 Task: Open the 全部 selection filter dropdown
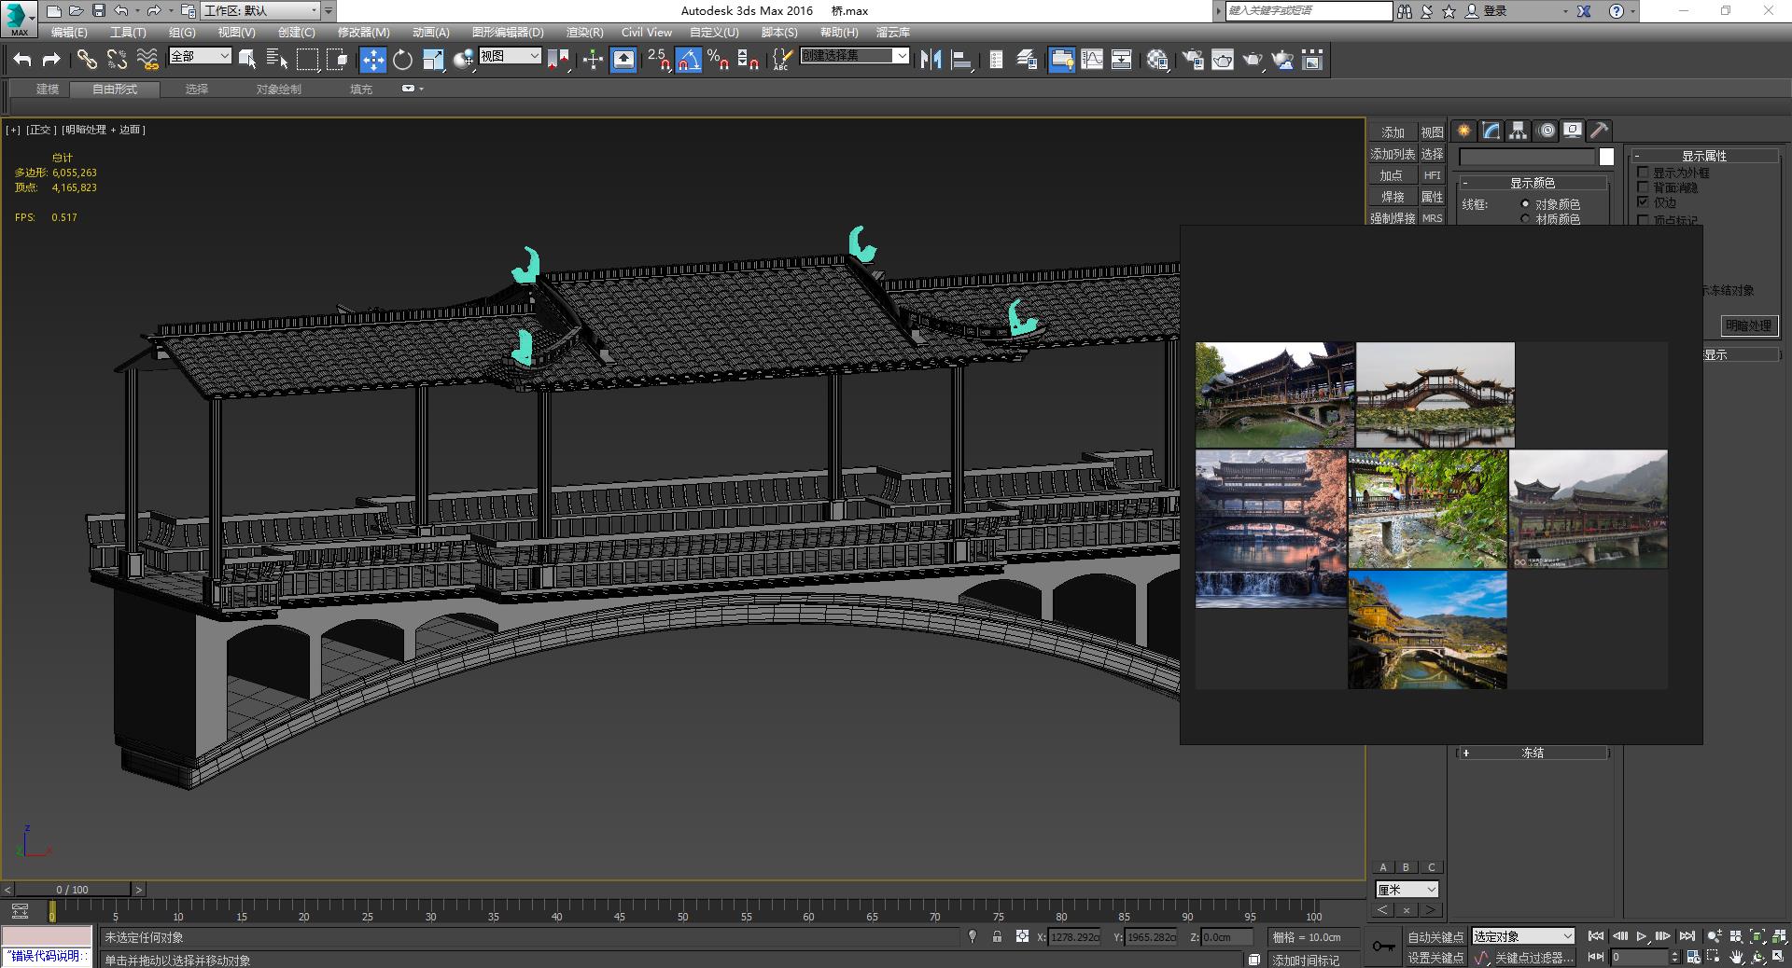(200, 57)
